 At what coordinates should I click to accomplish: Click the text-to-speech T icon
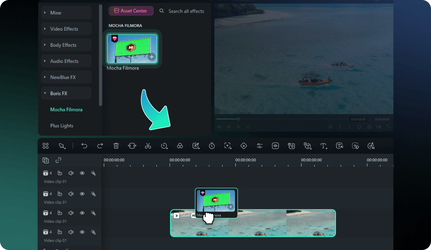tap(307, 146)
